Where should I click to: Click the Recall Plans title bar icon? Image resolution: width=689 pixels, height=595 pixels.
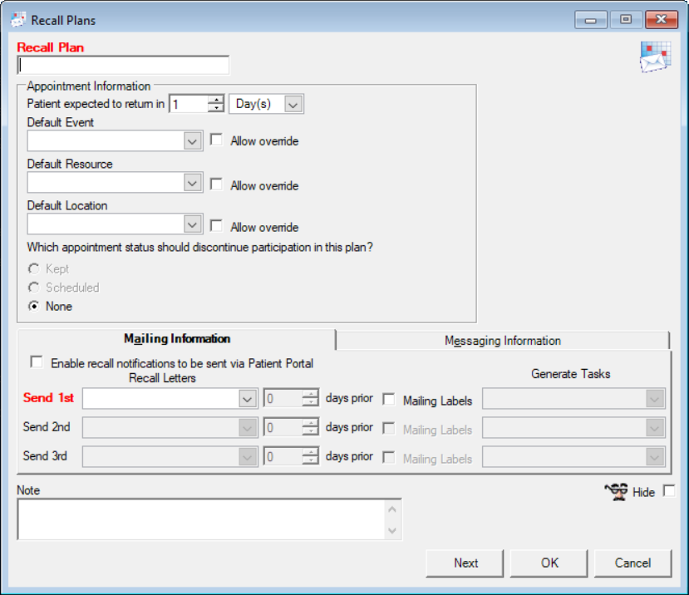coord(18,20)
